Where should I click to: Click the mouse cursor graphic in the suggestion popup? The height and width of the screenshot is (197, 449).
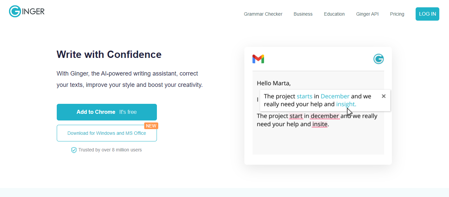tap(349, 112)
